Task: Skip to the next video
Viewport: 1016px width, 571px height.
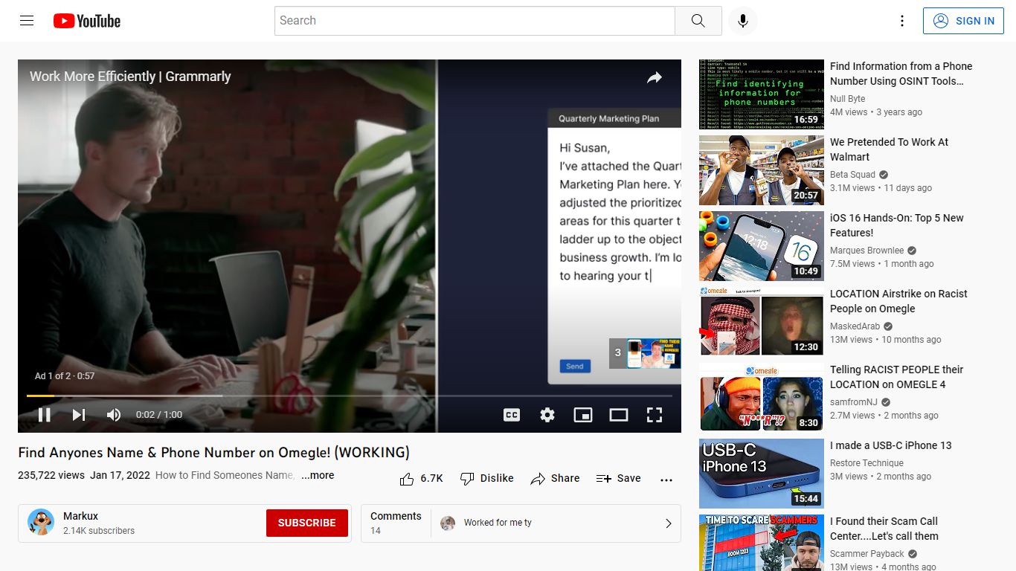Action: pyautogui.click(x=79, y=415)
